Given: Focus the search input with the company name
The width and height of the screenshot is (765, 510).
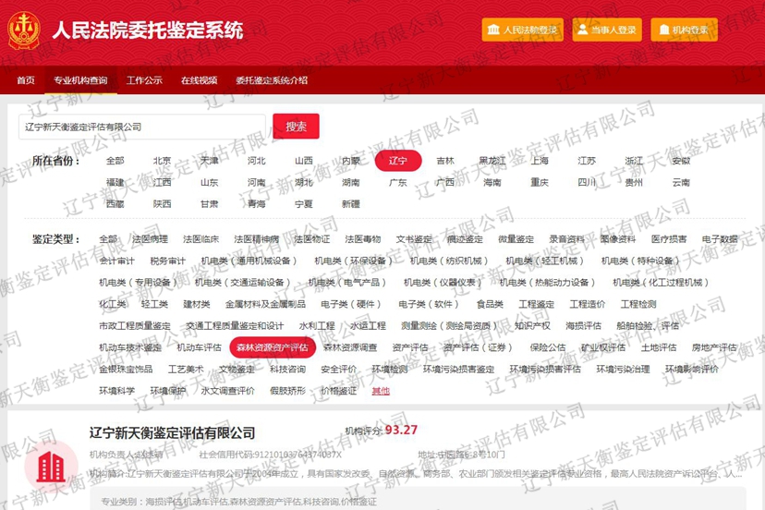Looking at the screenshot, I should point(142,127).
